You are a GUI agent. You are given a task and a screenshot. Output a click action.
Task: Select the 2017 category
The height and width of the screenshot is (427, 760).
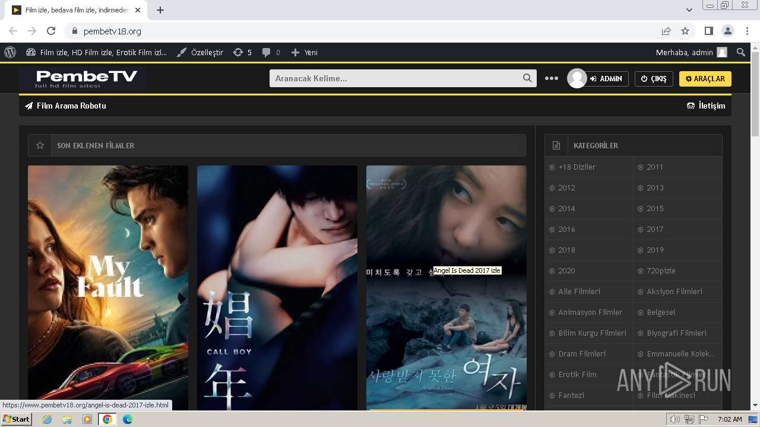pos(655,230)
